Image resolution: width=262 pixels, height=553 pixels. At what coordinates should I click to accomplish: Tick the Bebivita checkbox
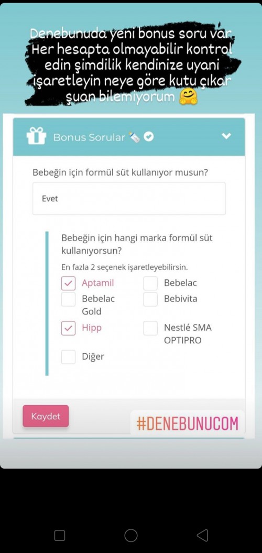150,299
